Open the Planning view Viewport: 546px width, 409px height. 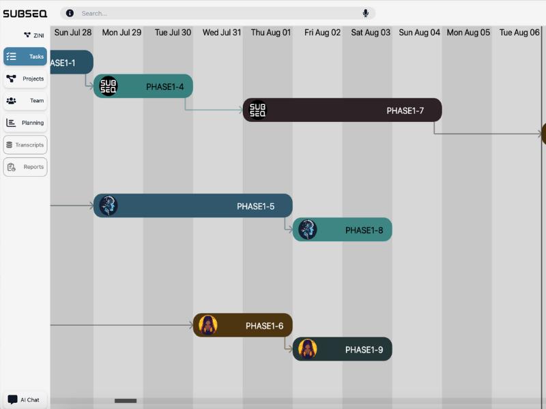(x=25, y=123)
